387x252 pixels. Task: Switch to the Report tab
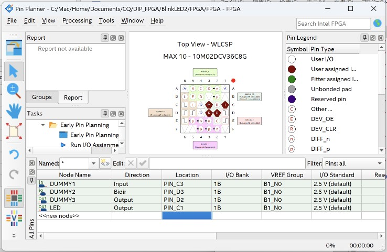pyautogui.click(x=73, y=97)
